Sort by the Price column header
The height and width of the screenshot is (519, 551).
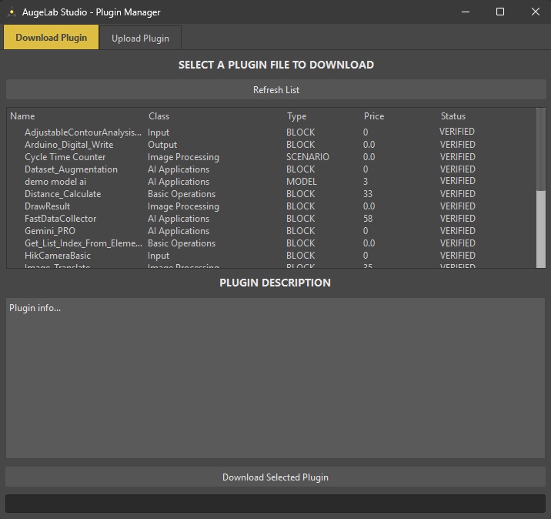tap(374, 116)
